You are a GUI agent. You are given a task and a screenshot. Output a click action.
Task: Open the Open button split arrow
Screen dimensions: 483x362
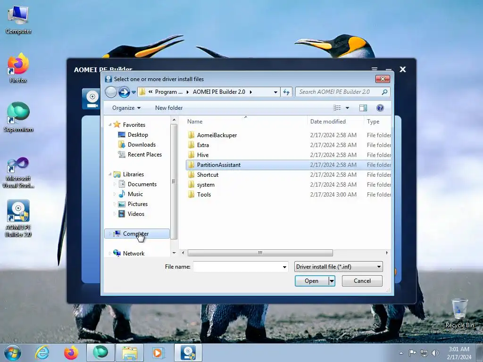point(332,281)
